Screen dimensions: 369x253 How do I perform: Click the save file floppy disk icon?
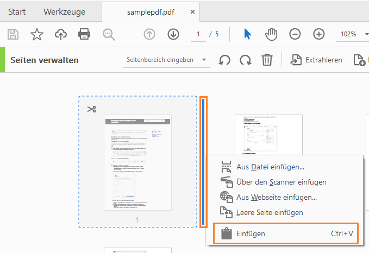click(13, 34)
